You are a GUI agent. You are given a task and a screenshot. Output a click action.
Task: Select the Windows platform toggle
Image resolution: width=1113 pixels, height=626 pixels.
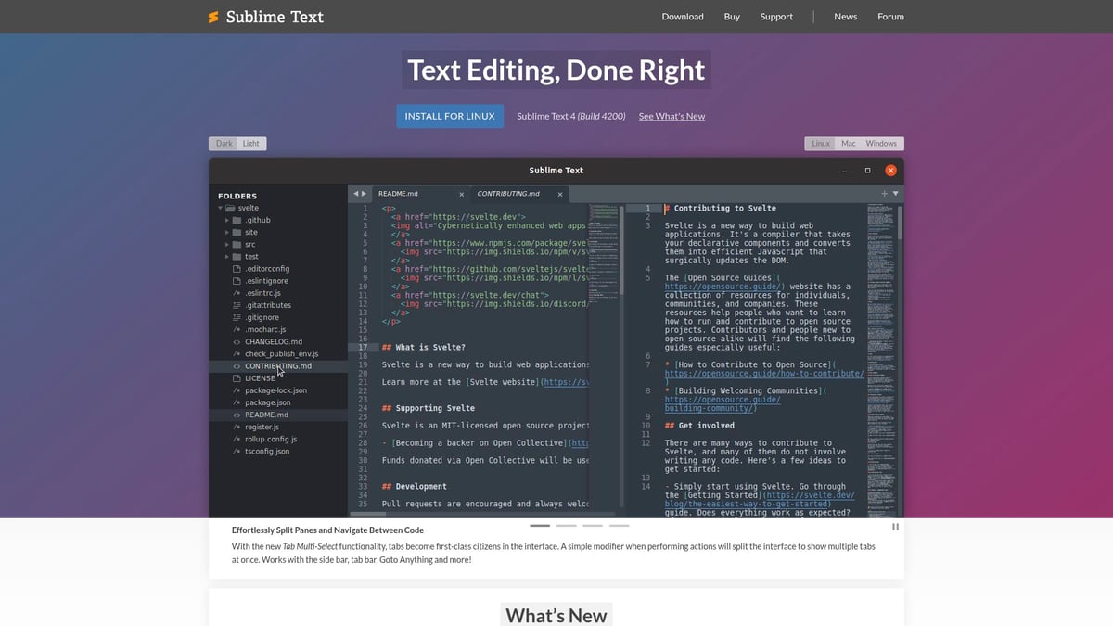[881, 144]
